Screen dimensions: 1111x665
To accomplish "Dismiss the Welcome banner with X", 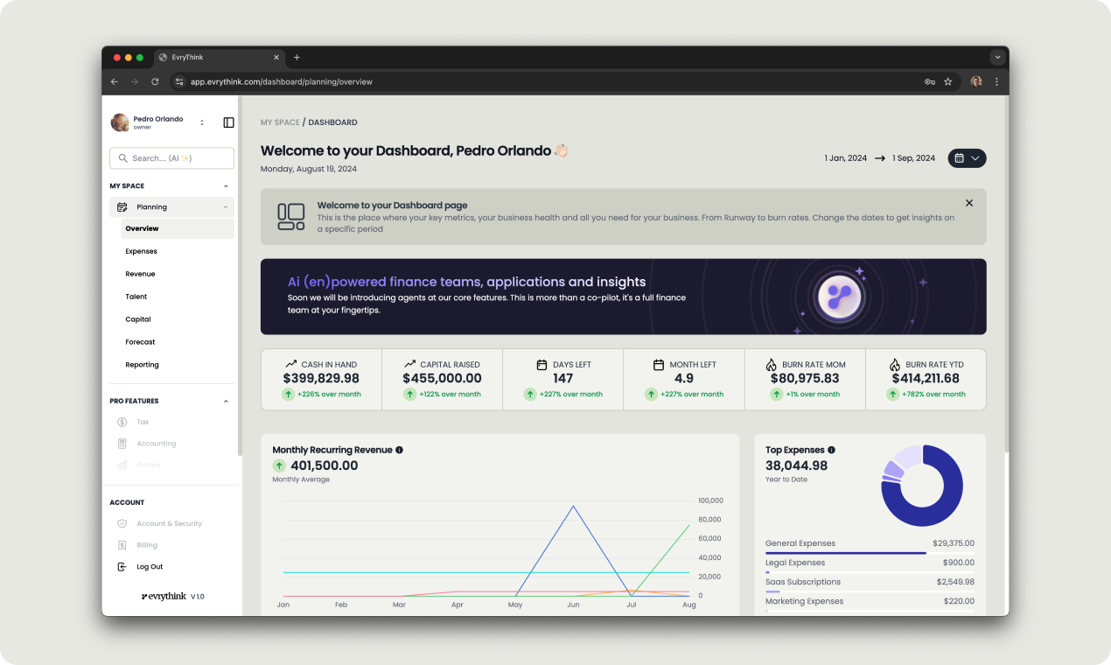I will tap(969, 203).
